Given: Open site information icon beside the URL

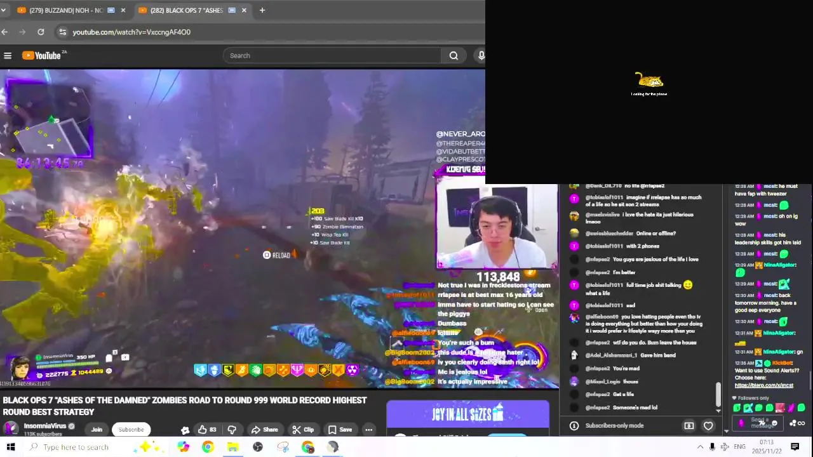Looking at the screenshot, I should click(x=62, y=32).
